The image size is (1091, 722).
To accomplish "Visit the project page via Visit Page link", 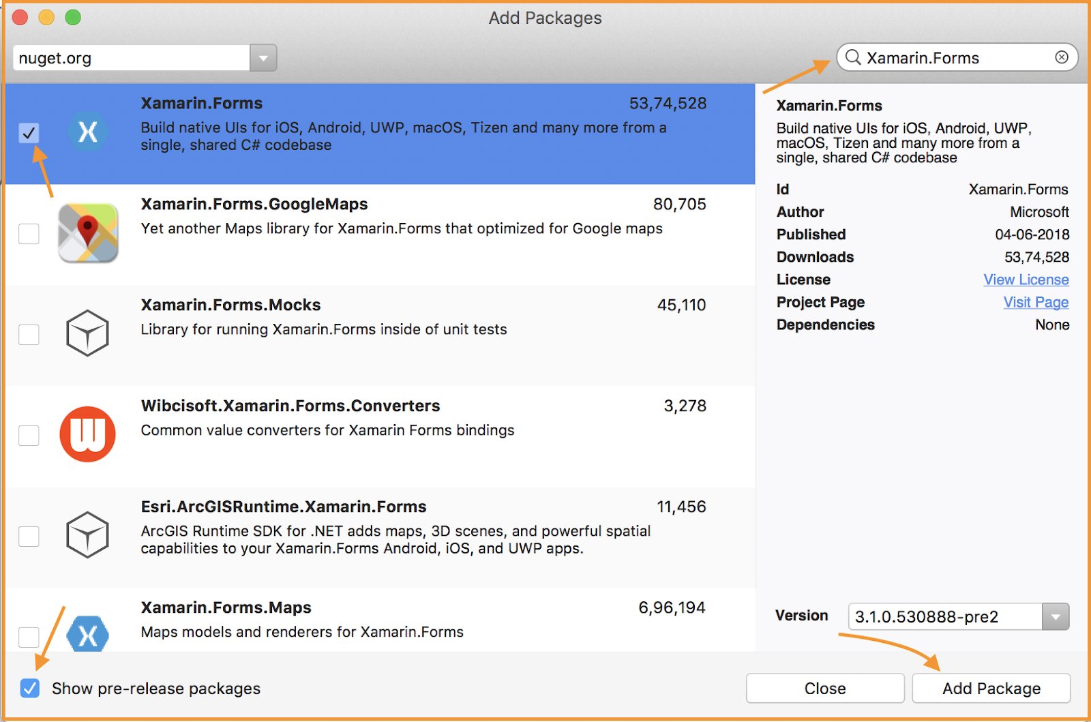I will click(x=1036, y=302).
